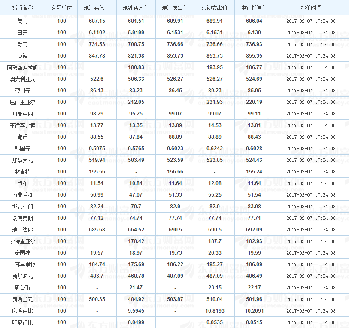Select the 菲律宾比索 currency name cell
The image size is (349, 328).
point(23,125)
